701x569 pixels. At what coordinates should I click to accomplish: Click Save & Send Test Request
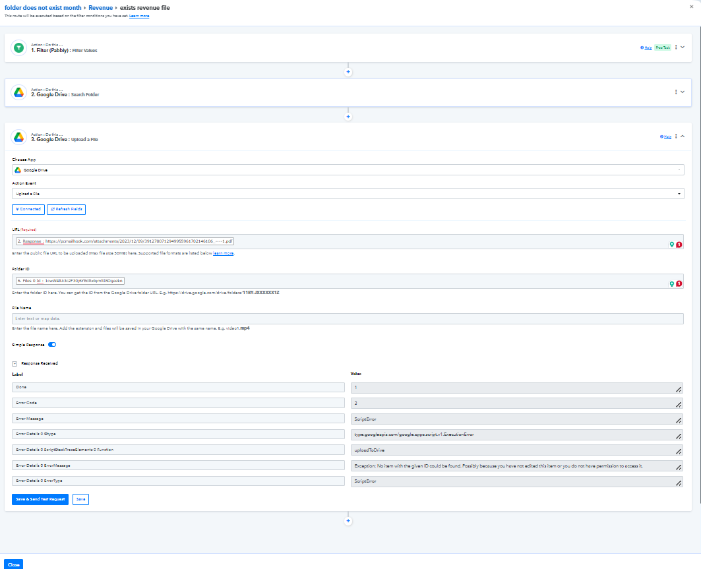tap(41, 499)
